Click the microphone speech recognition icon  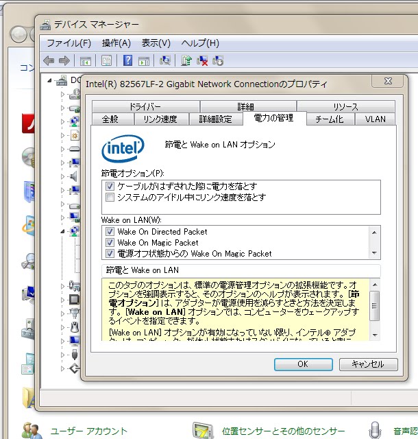tap(375, 431)
